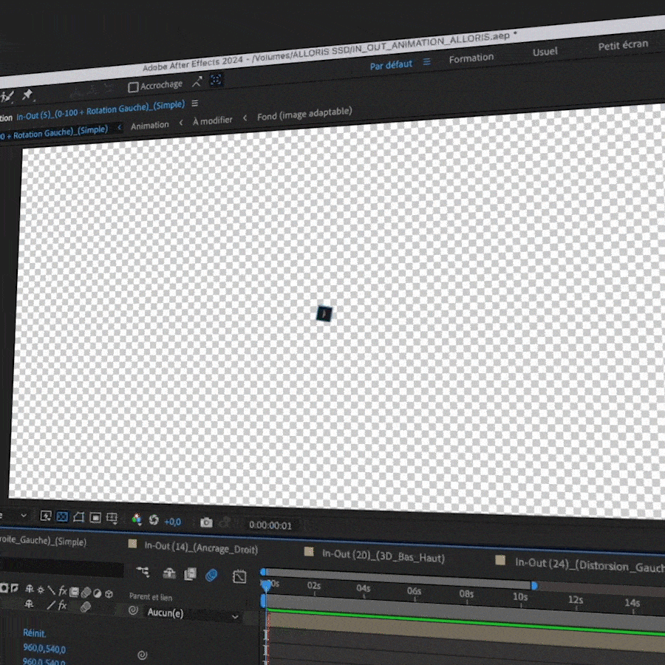This screenshot has height=665, width=665.
Task: Toggle motion blur for the composition
Action: point(211,574)
